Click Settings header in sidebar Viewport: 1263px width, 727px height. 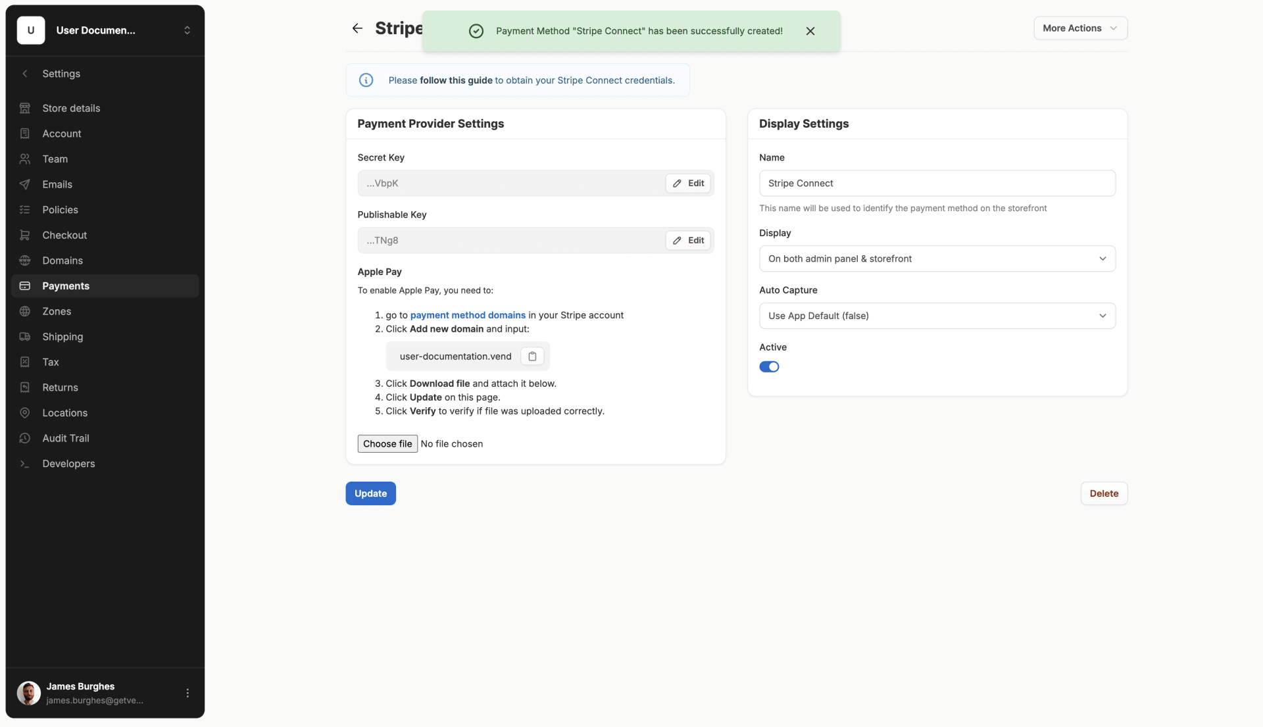point(61,74)
